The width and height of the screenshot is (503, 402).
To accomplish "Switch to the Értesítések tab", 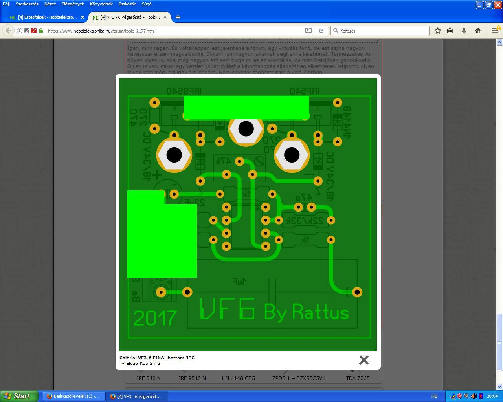I will [46, 17].
